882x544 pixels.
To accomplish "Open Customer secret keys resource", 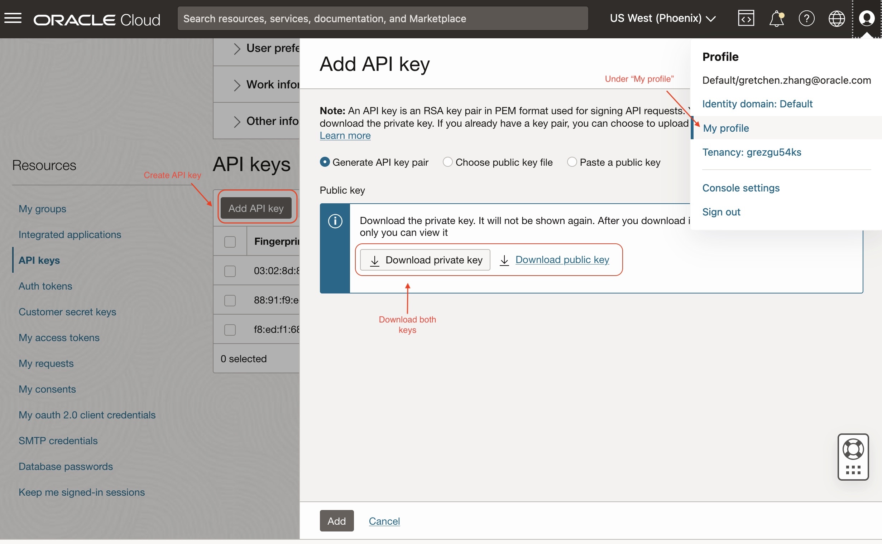I will [67, 312].
